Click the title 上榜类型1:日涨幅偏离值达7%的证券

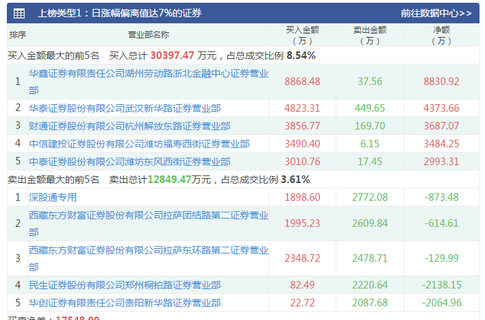point(119,13)
